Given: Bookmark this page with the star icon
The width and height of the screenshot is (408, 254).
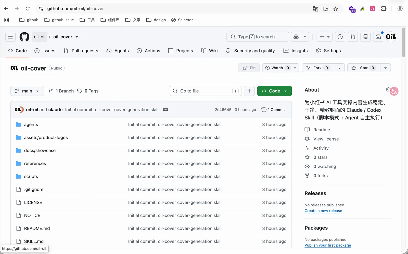Looking at the screenshot, I should click(336, 9).
